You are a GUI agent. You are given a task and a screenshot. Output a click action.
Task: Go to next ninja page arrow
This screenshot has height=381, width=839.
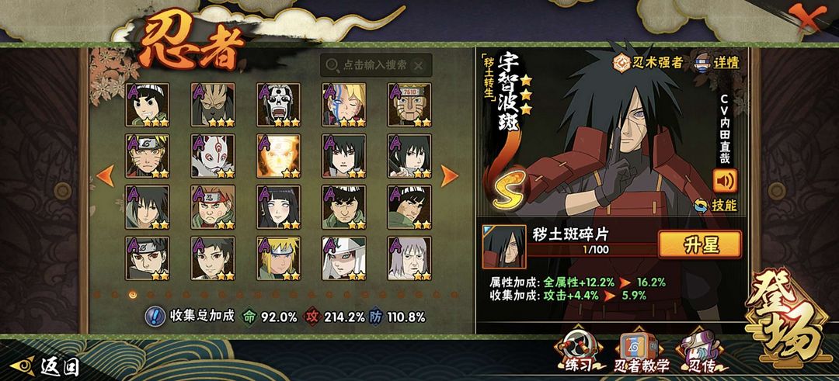pyautogui.click(x=450, y=176)
